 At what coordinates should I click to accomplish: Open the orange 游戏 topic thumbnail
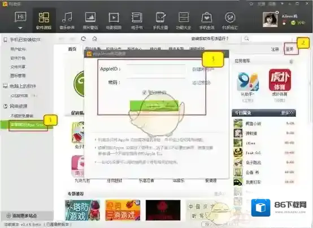[x=123, y=211]
